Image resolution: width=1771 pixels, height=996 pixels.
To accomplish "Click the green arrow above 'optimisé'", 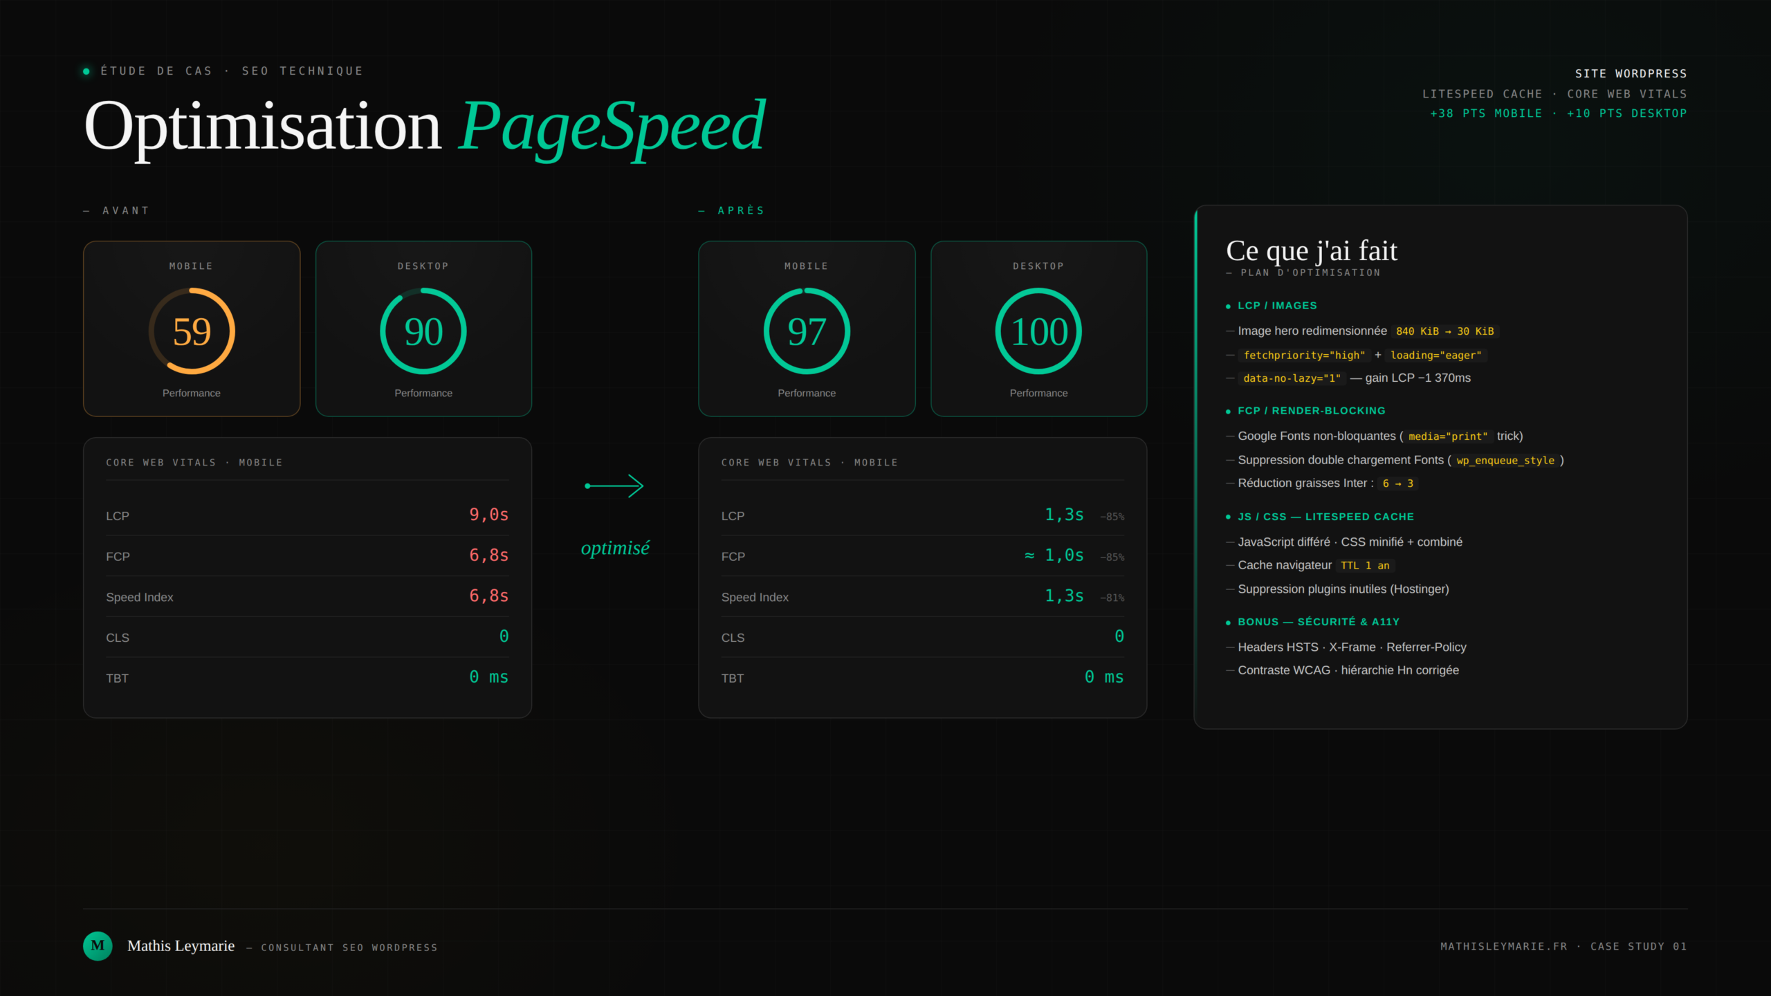I will tap(614, 486).
